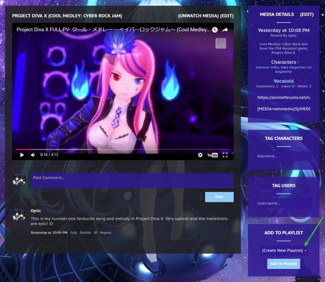Click the 0:16 / 4:12 time display
Viewport: 325px width, 282px height.
[49, 155]
